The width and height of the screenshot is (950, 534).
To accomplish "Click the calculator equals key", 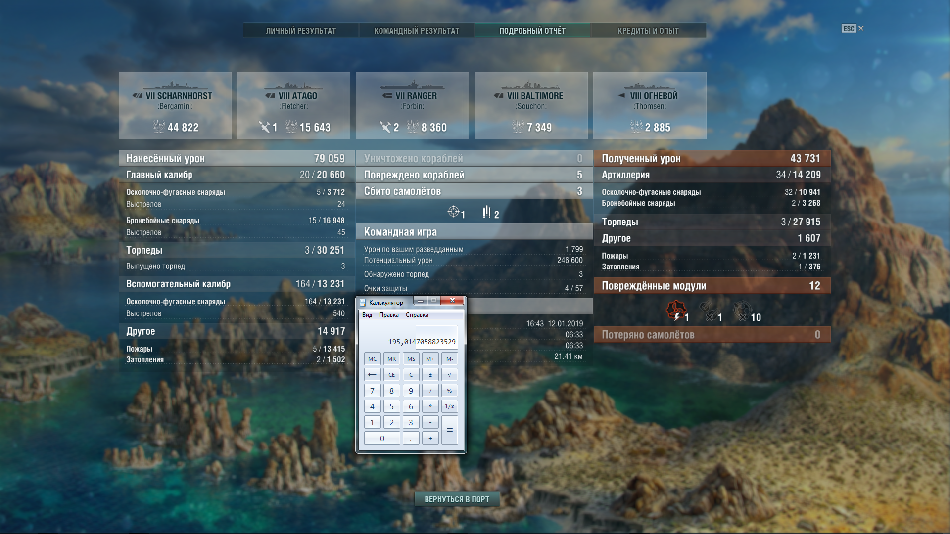I will (x=449, y=430).
